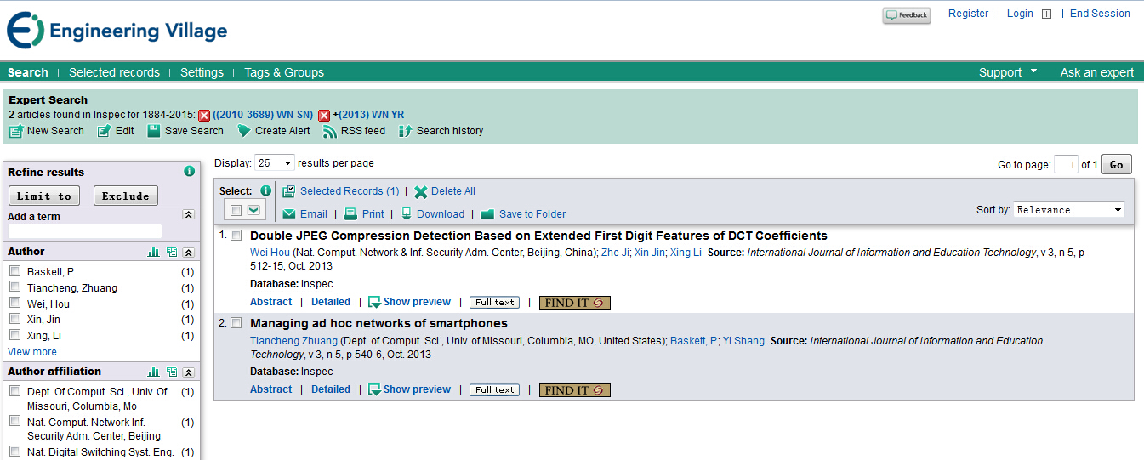Image resolution: width=1144 pixels, height=460 pixels.
Task: Remove the 2013 WN YR search term
Action: 324,115
